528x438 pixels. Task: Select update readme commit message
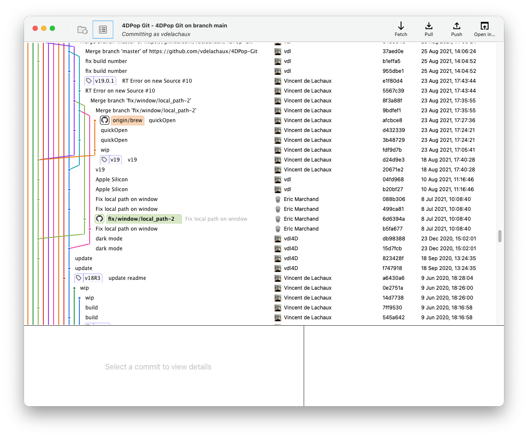(x=127, y=278)
